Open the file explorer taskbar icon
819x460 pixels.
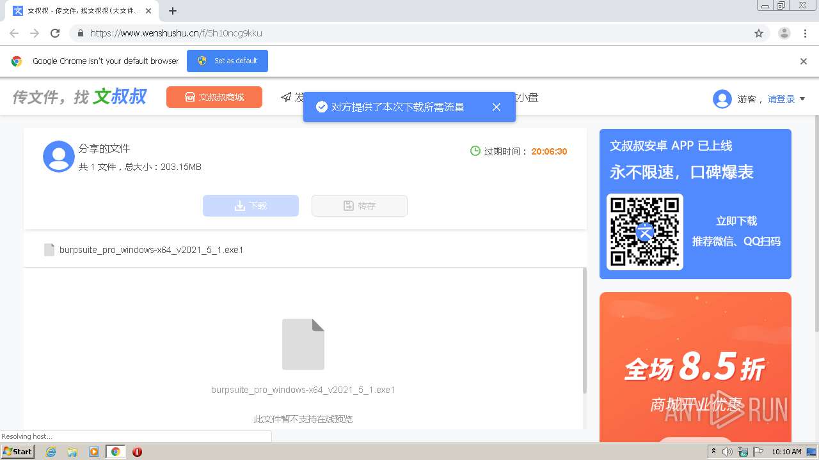click(x=72, y=452)
